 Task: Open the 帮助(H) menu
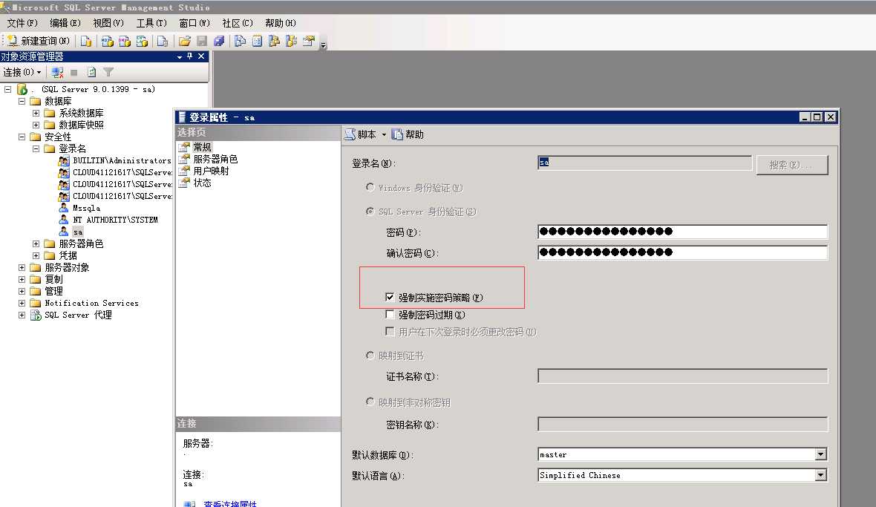281,23
